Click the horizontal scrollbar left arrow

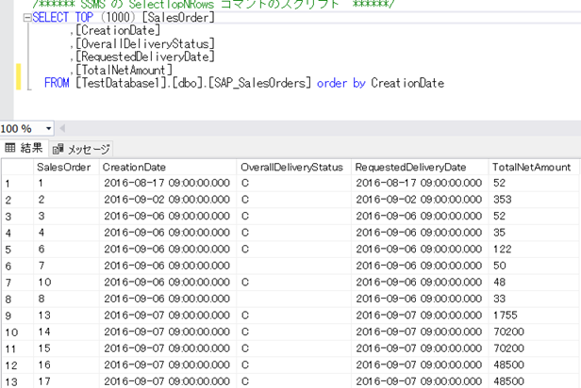(x=62, y=129)
